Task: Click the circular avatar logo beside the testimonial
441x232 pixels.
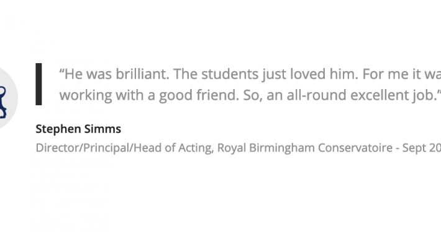Action: coord(7,98)
